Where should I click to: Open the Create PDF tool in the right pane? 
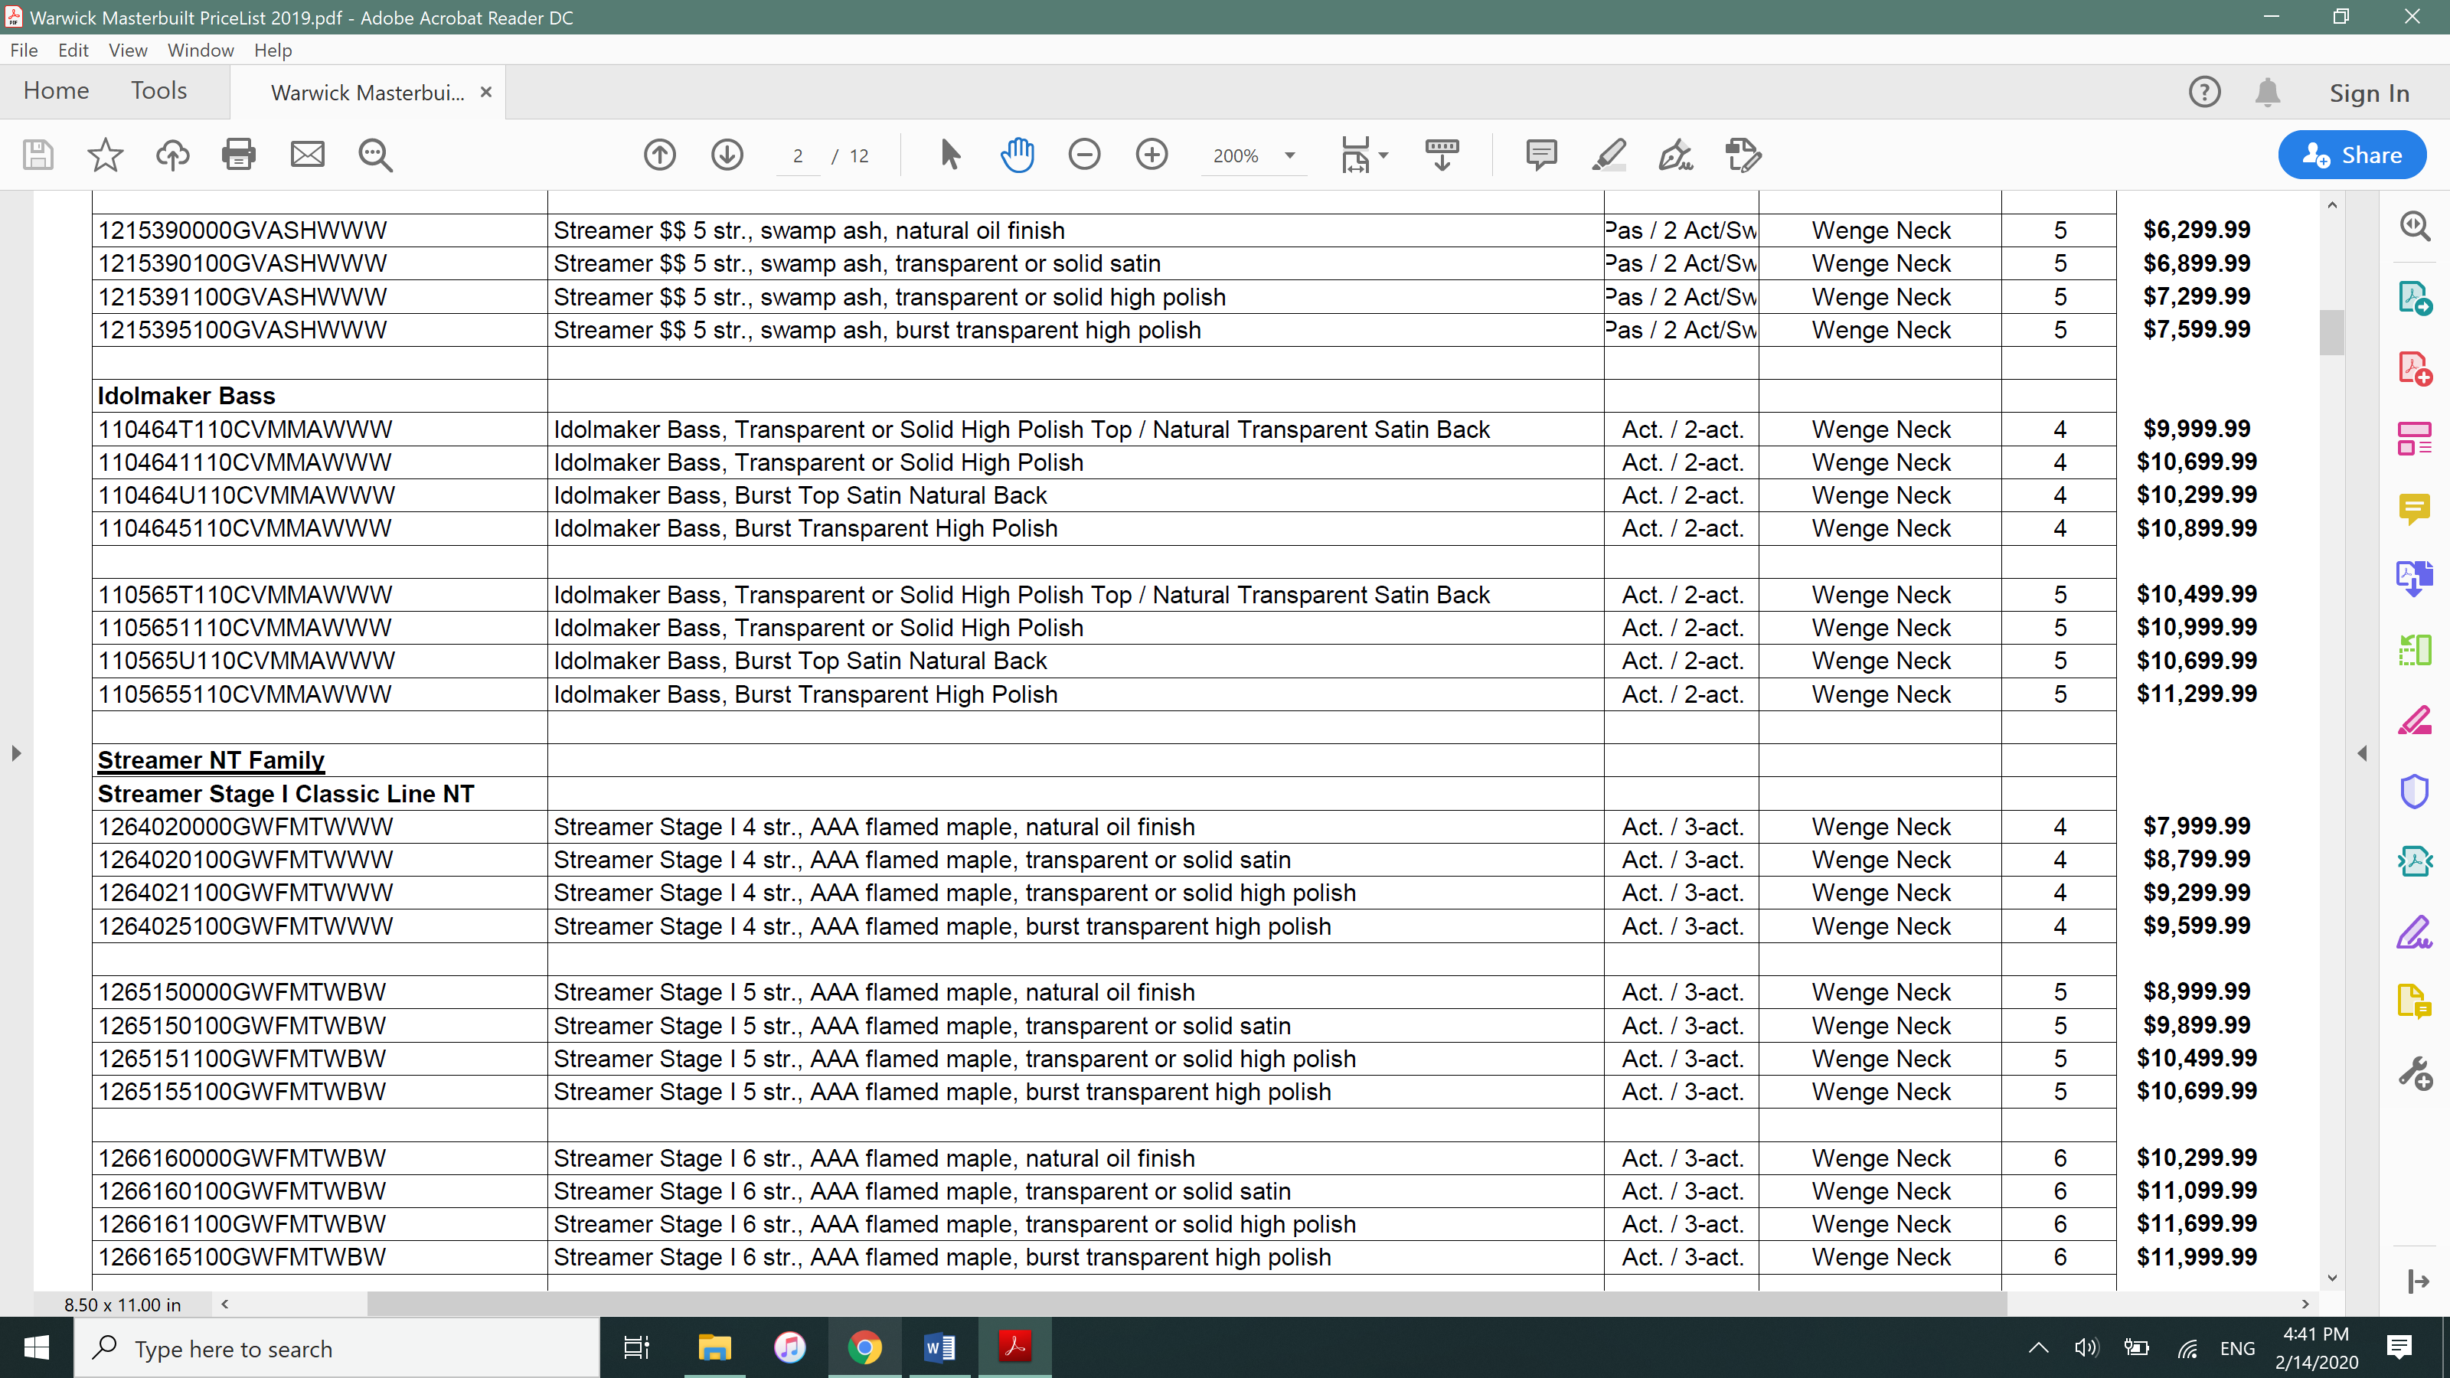(x=2415, y=368)
